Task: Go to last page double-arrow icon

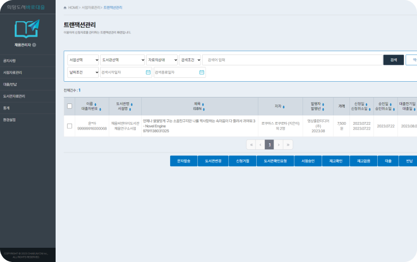Action: click(x=288, y=144)
